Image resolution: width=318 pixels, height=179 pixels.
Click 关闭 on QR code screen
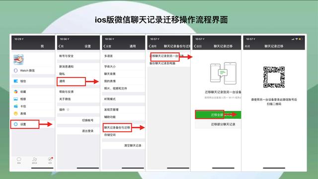[247, 46]
